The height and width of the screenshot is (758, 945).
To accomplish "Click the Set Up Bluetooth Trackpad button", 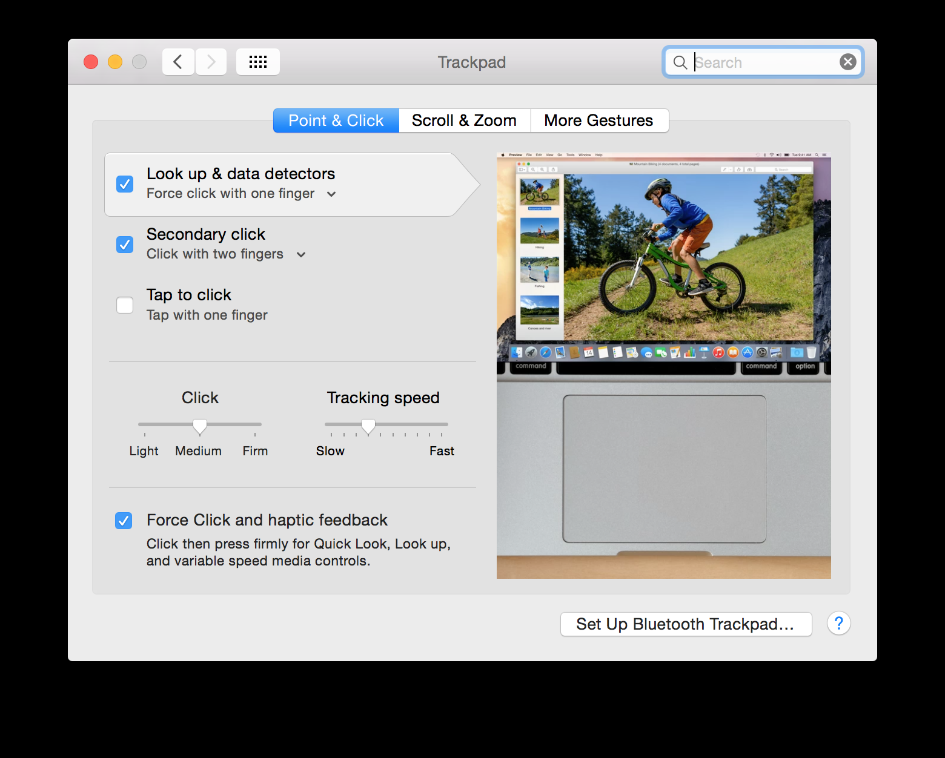I will coord(686,624).
